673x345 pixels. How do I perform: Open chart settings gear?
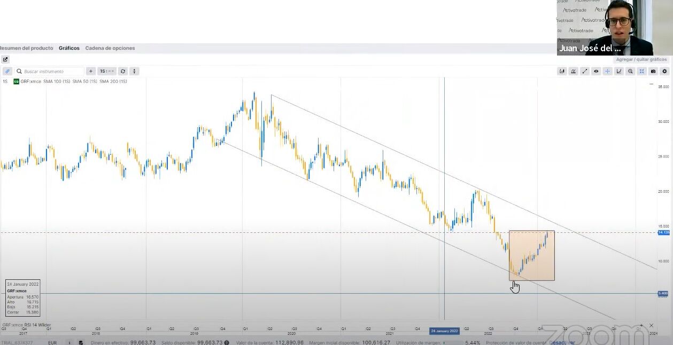point(664,71)
